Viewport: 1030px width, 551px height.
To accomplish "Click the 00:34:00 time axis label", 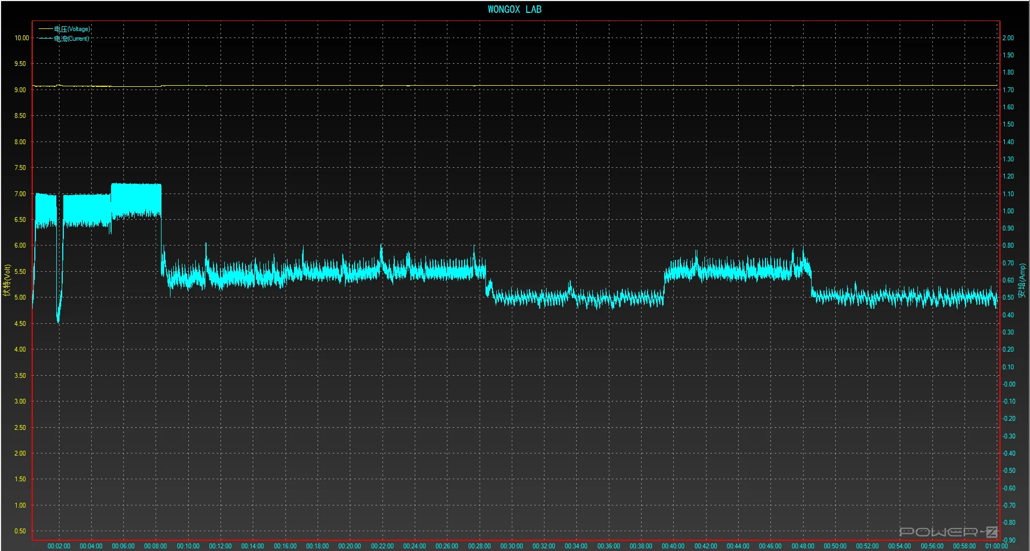I will click(x=576, y=546).
